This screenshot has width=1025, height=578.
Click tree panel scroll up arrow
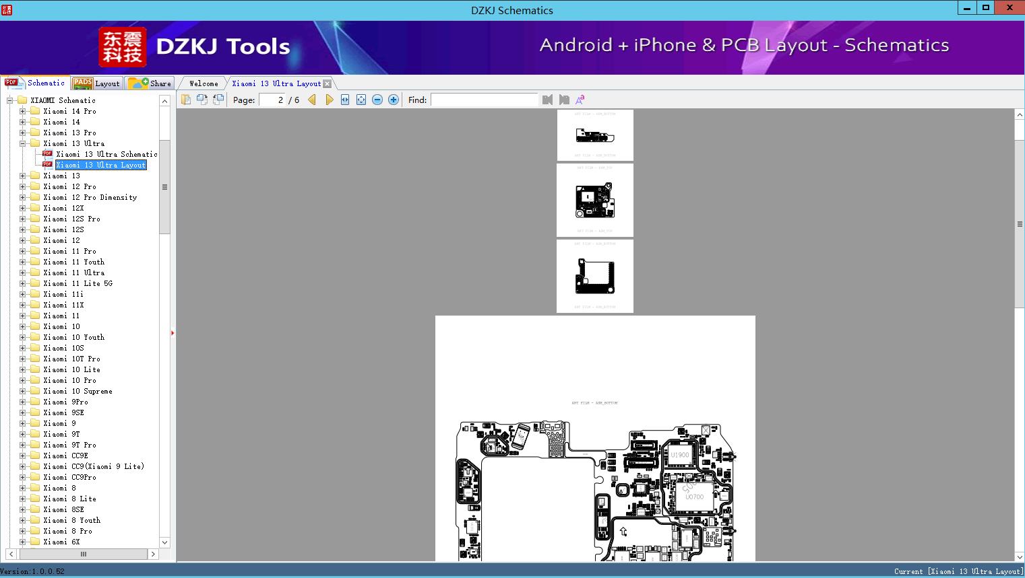pyautogui.click(x=164, y=101)
